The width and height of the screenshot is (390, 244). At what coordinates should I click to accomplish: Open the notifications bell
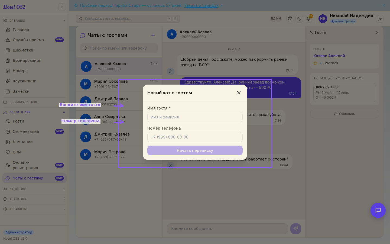pyautogui.click(x=308, y=19)
